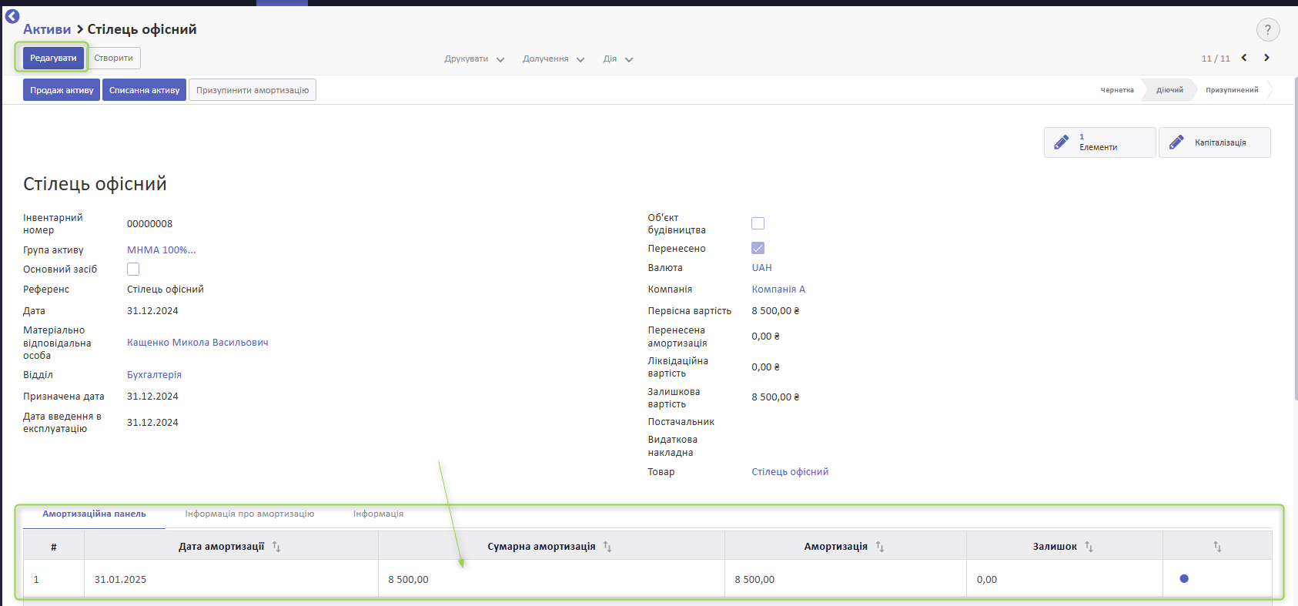Click the Редагувати button
Image resolution: width=1298 pixels, height=606 pixels.
(53, 58)
